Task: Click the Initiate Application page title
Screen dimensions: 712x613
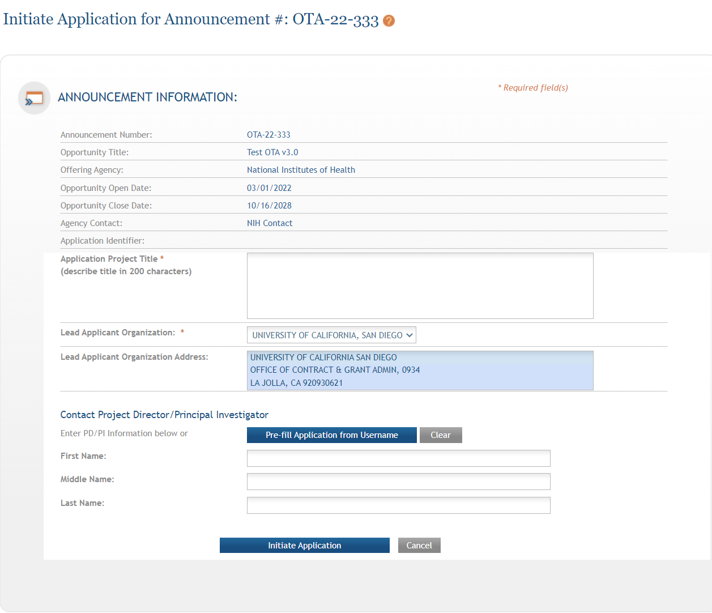Action: (x=191, y=19)
